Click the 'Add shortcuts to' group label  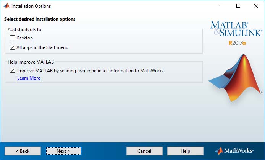[x=24, y=29]
